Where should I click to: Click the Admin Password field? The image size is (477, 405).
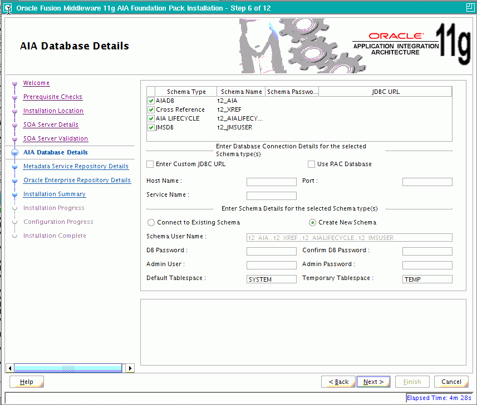pos(427,266)
